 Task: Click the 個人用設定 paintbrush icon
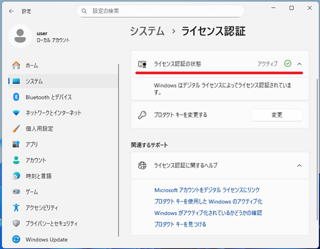pyautogui.click(x=16, y=129)
